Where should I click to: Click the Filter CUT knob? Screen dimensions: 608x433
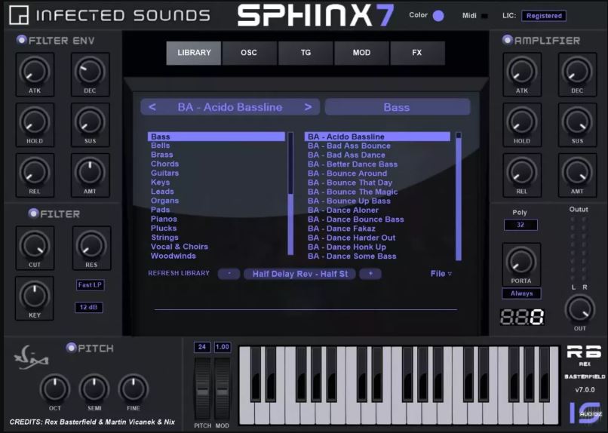pos(35,245)
